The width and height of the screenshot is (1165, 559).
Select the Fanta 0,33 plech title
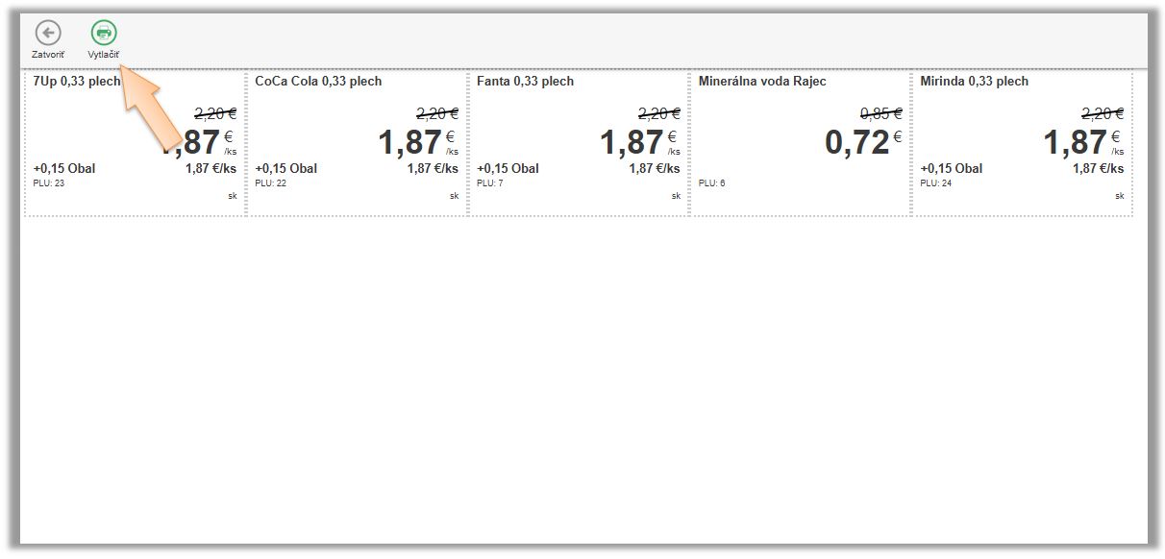(x=525, y=82)
